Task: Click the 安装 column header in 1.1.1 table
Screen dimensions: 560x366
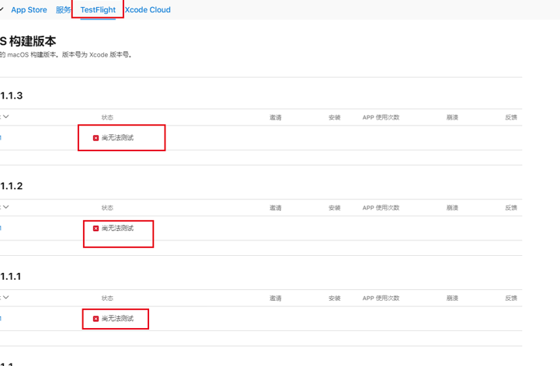Action: click(x=335, y=299)
